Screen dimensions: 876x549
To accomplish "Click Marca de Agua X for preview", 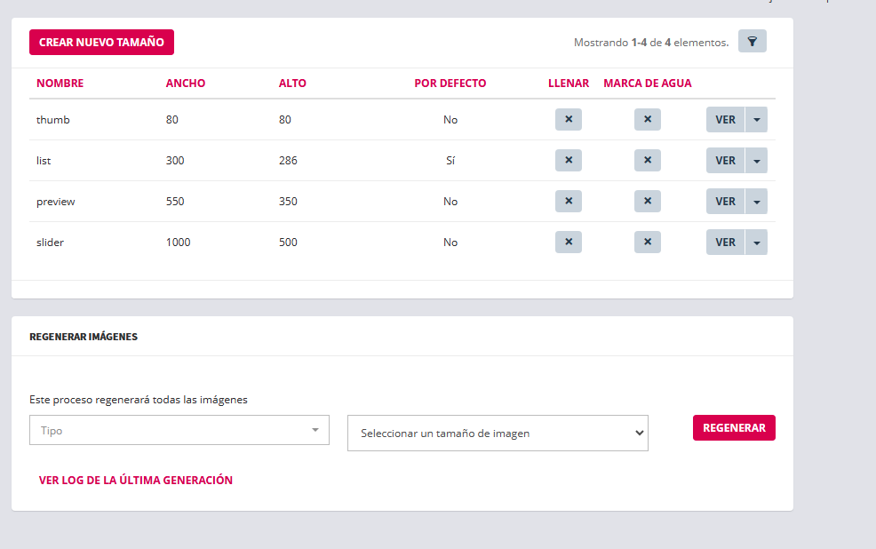I will coord(647,202).
